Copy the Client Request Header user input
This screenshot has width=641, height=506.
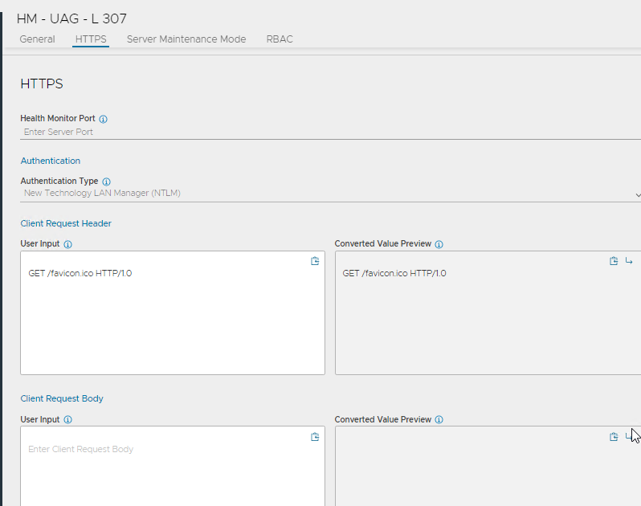(x=315, y=261)
